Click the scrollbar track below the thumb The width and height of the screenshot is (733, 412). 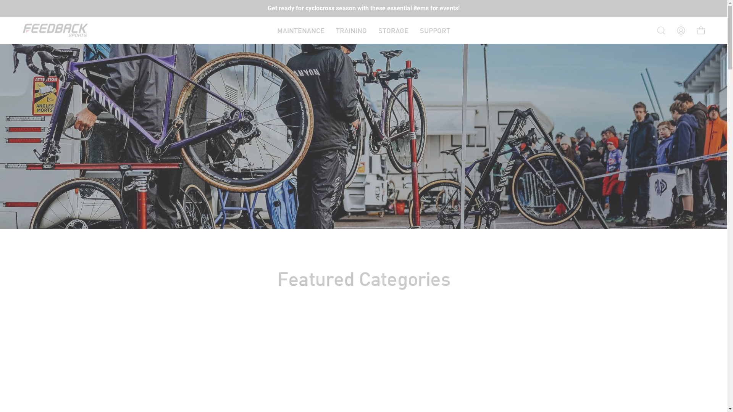[730, 237]
